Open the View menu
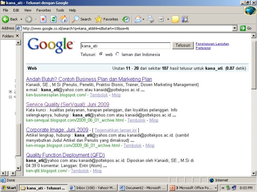 click(x=28, y=10)
